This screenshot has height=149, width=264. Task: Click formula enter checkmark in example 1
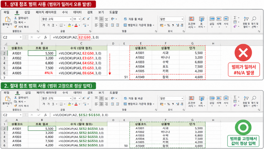[39, 37]
